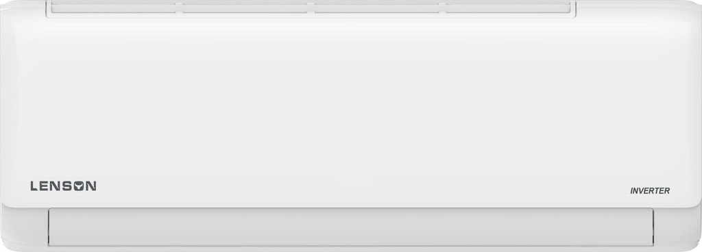The height and width of the screenshot is (252, 702).
Task: Select the left section of the top grille
Action: pos(113,8)
